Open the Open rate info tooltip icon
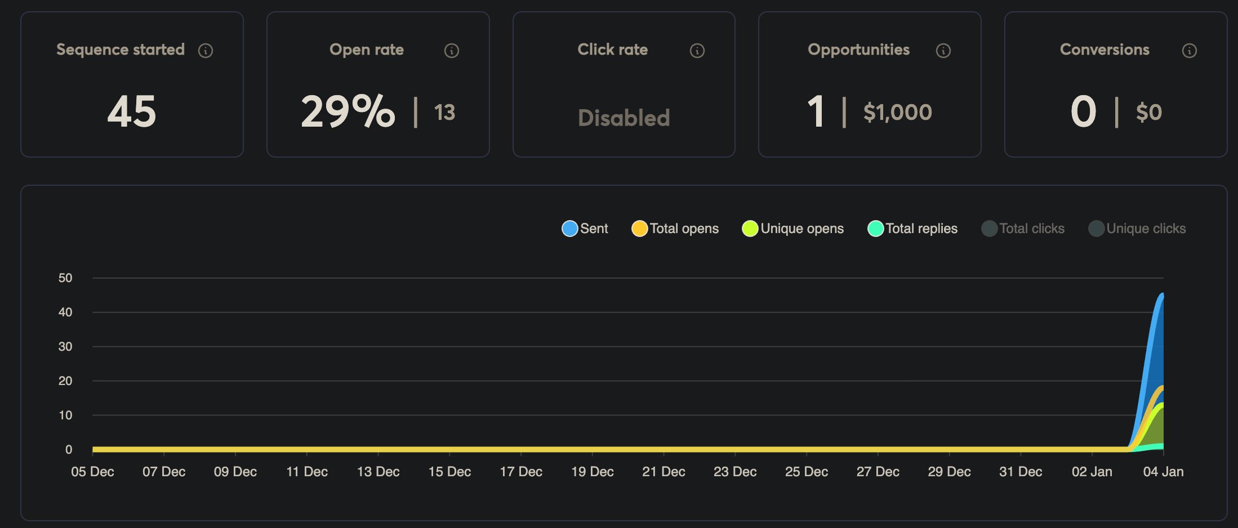This screenshot has height=528, width=1238. click(x=451, y=51)
